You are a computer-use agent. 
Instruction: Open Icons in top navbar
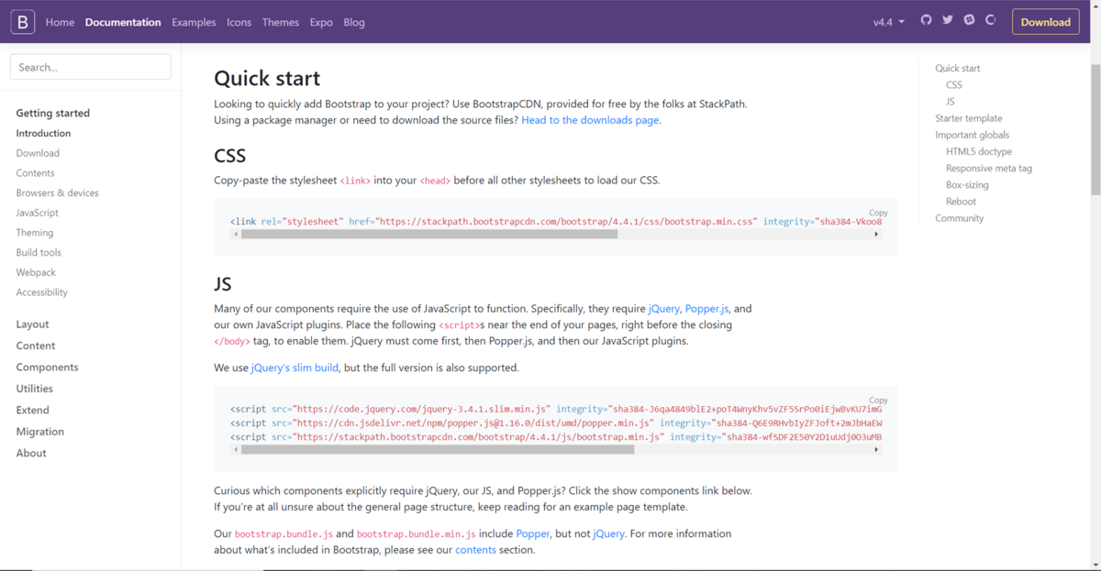pyautogui.click(x=239, y=22)
